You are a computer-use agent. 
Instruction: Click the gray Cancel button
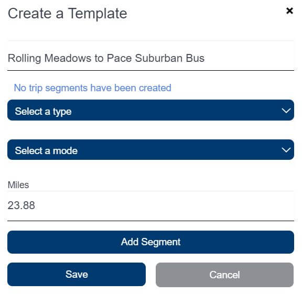[x=224, y=275]
